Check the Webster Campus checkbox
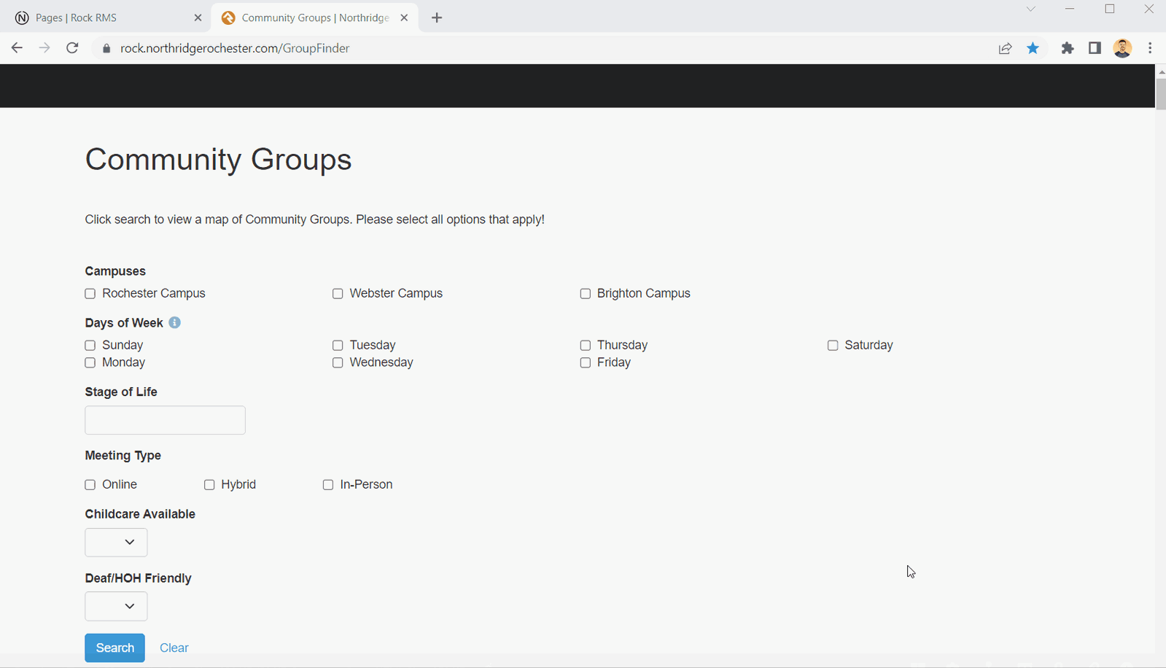The image size is (1166, 668). tap(338, 294)
